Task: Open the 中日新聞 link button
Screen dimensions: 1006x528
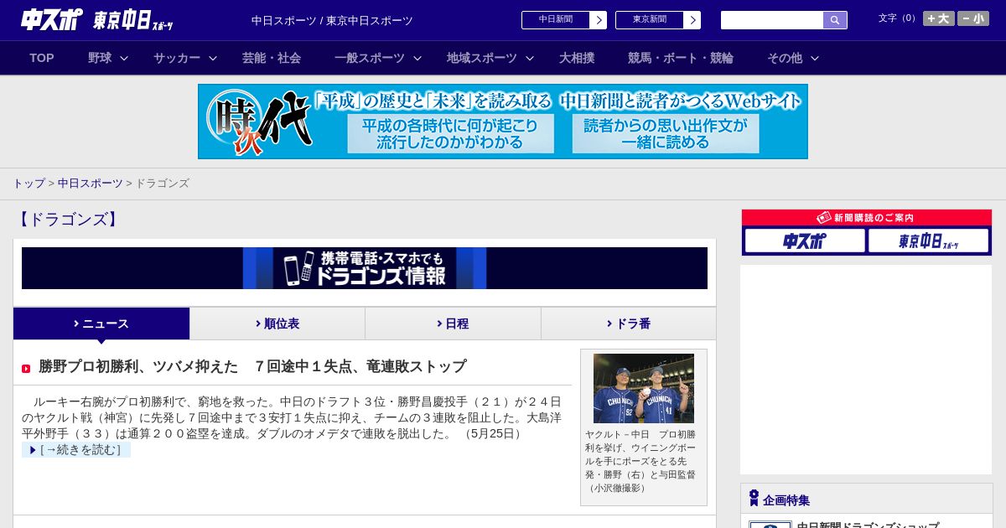Action: [x=555, y=20]
